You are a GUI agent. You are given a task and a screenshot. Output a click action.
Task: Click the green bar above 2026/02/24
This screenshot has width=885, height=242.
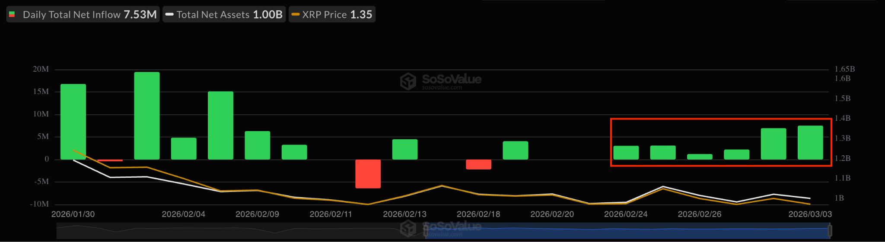[626, 153]
